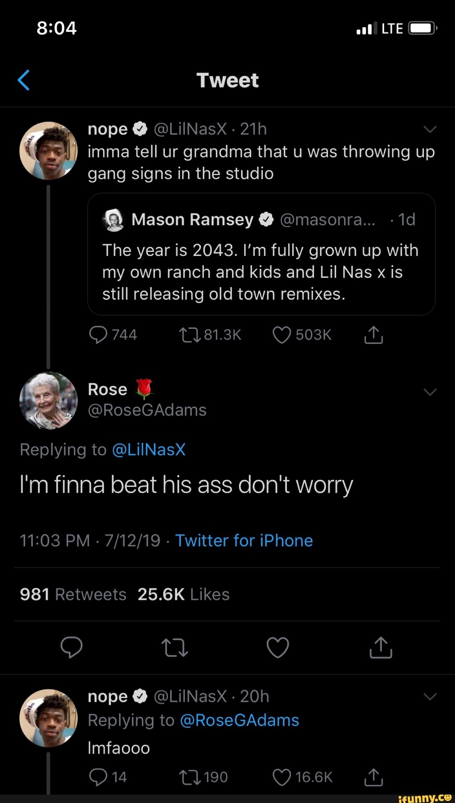Open the @LilNasX mention link in Rose's reply
455x803 pixels.
150,449
